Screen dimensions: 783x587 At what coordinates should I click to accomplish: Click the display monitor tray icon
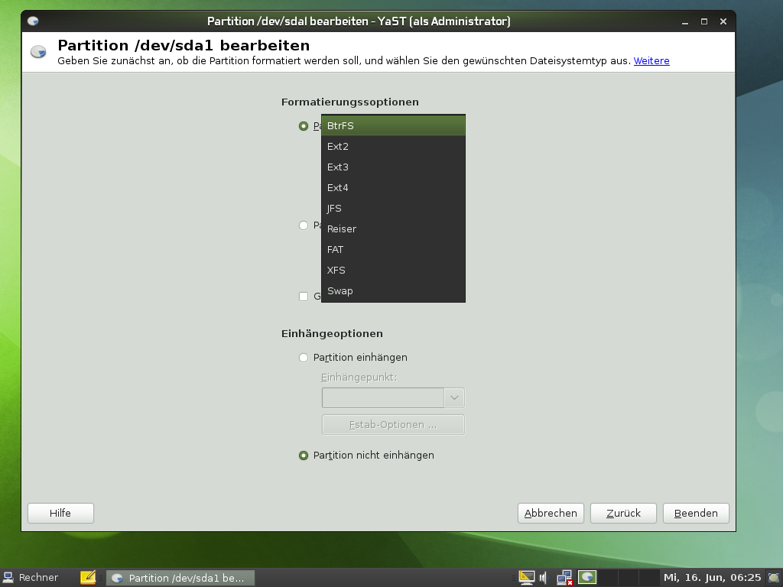click(526, 578)
